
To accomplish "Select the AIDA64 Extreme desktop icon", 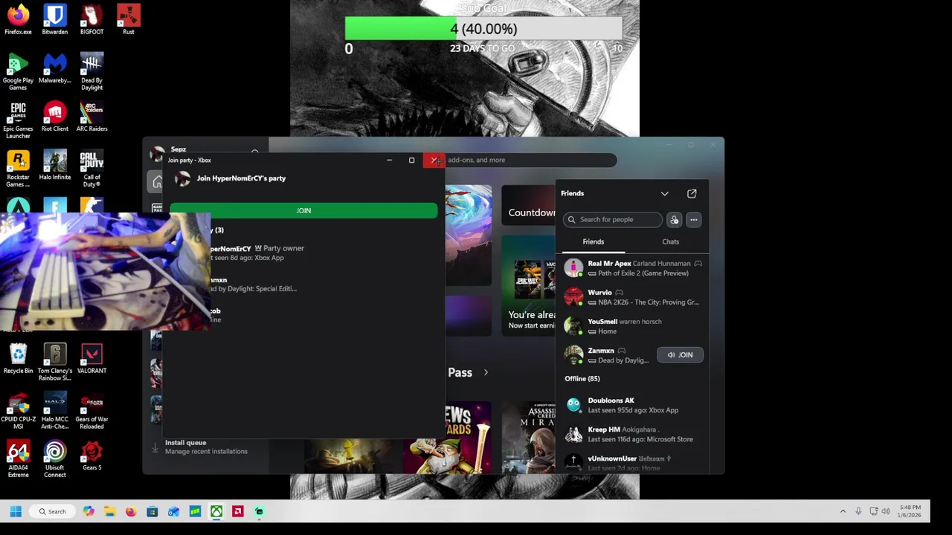I will coord(18,459).
